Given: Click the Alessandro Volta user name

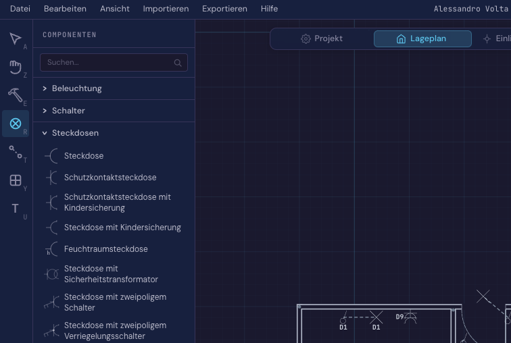Looking at the screenshot, I should point(470,9).
